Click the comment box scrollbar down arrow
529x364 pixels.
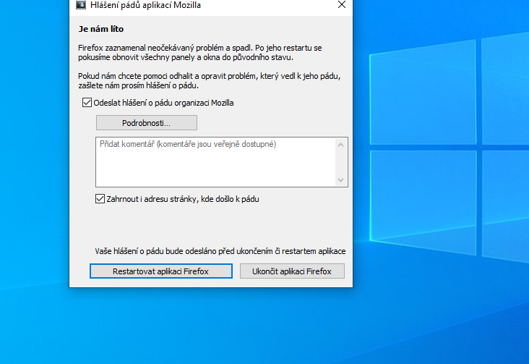tap(341, 179)
